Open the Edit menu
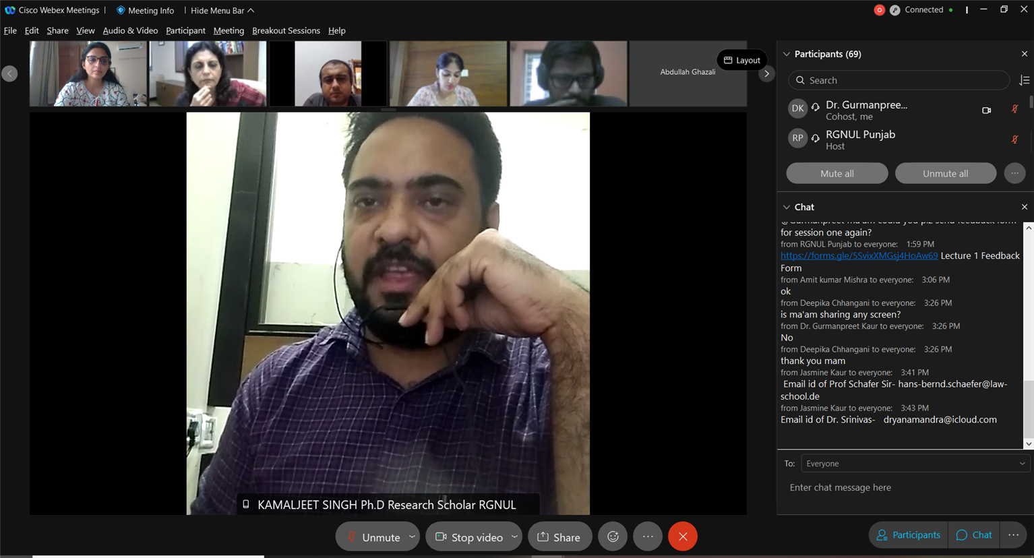This screenshot has height=558, width=1034. click(x=32, y=30)
